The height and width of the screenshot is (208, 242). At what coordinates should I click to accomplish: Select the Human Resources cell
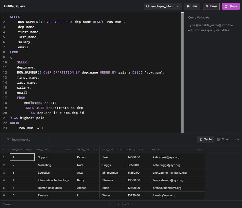(54, 188)
